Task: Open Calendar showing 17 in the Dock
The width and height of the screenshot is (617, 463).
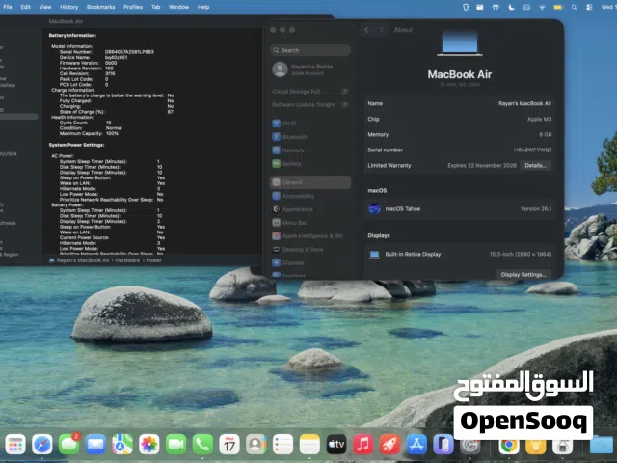Action: point(229,445)
